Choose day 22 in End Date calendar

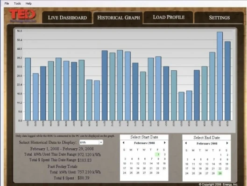pyautogui.click(x=220, y=169)
